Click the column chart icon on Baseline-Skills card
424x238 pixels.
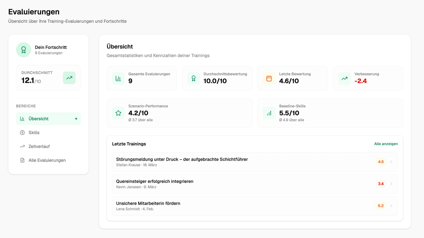point(269,113)
